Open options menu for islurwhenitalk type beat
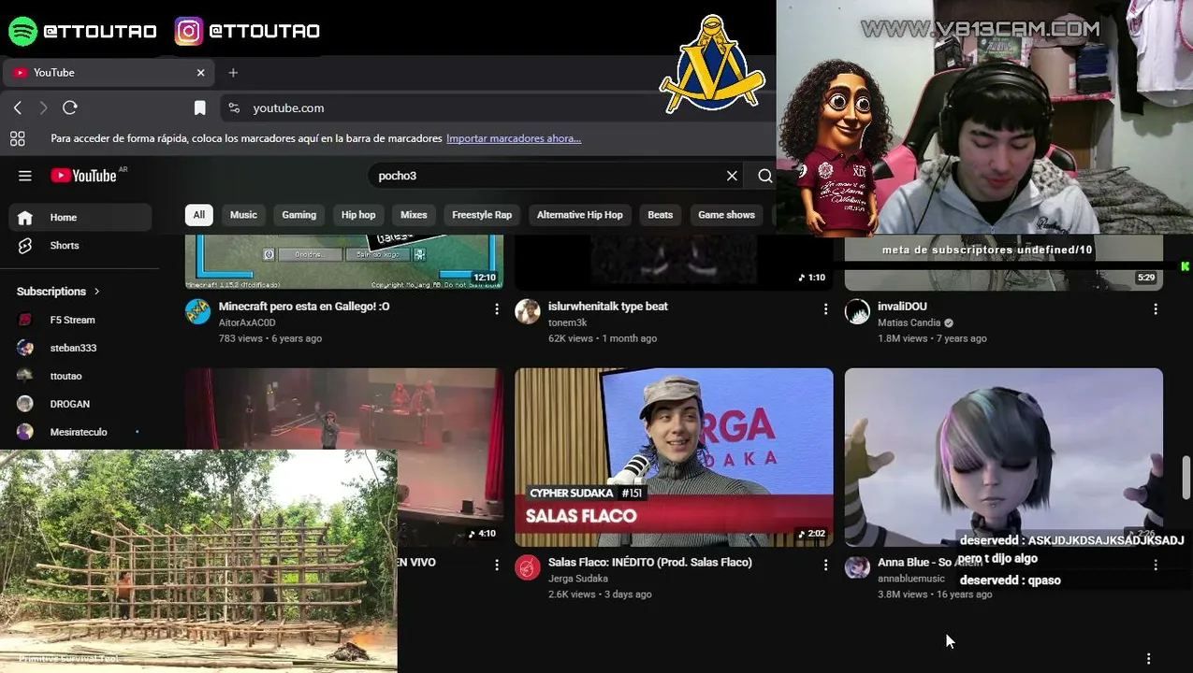Screen dimensions: 1193x673 [825, 308]
